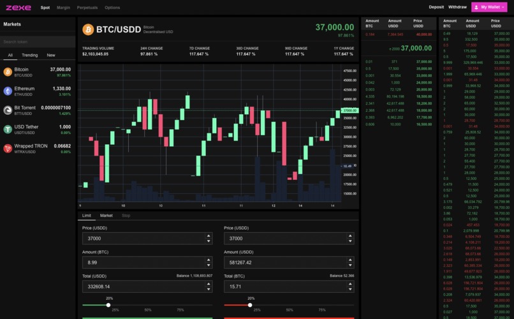Increase Total (BTC) with up arrow
Image resolution: width=514 pixels, height=319 pixels.
pyautogui.click(x=350, y=284)
